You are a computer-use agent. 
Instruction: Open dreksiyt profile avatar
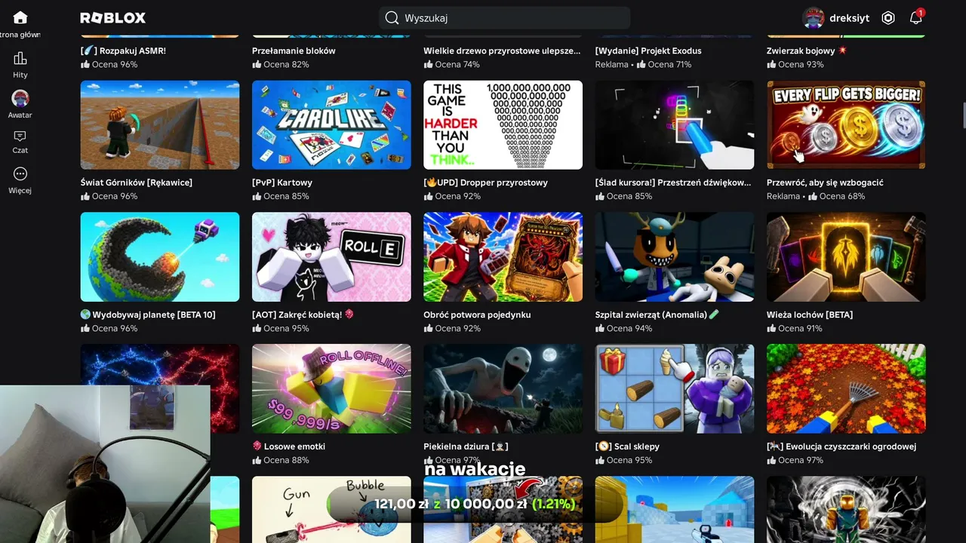813,18
